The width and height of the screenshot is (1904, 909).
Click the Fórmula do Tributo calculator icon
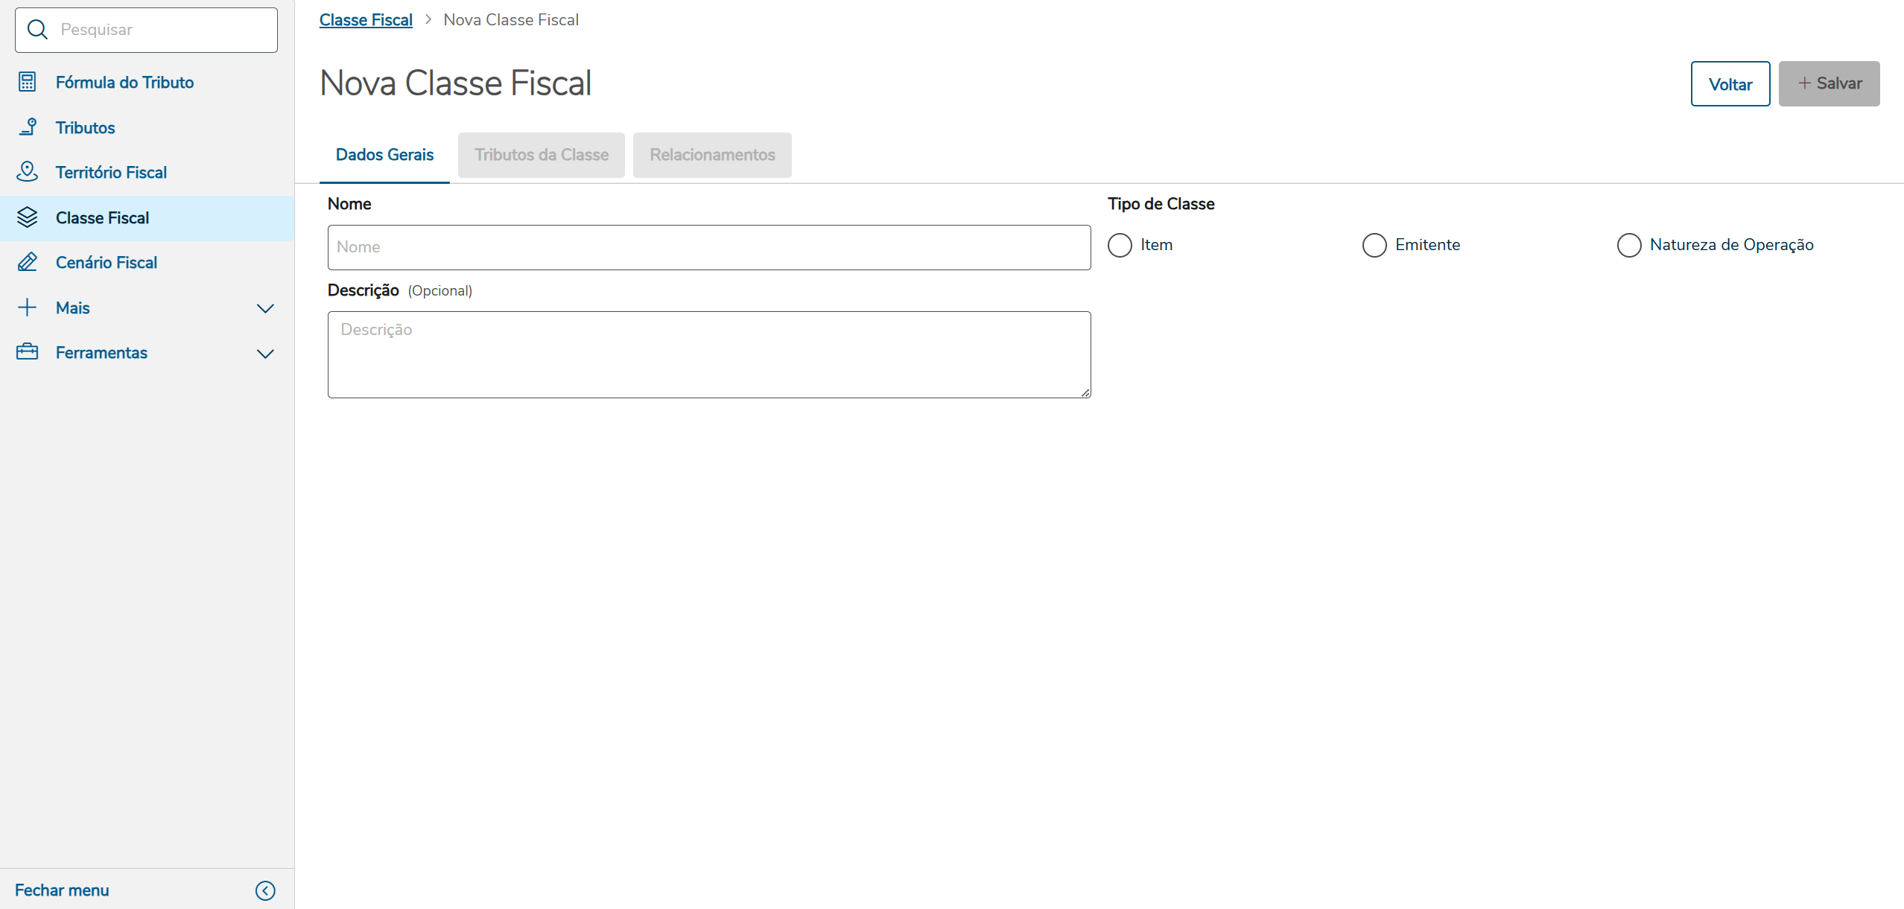tap(28, 82)
